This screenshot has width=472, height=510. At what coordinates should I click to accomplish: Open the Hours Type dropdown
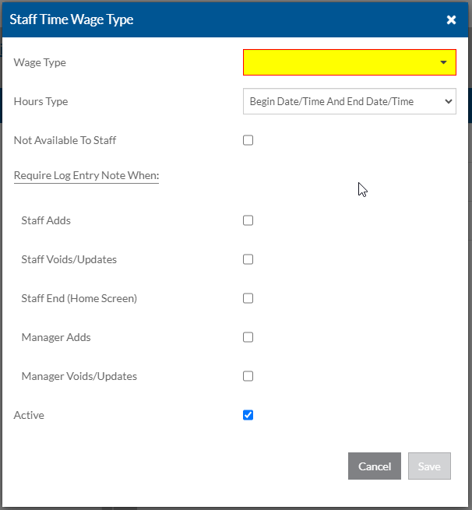[349, 101]
